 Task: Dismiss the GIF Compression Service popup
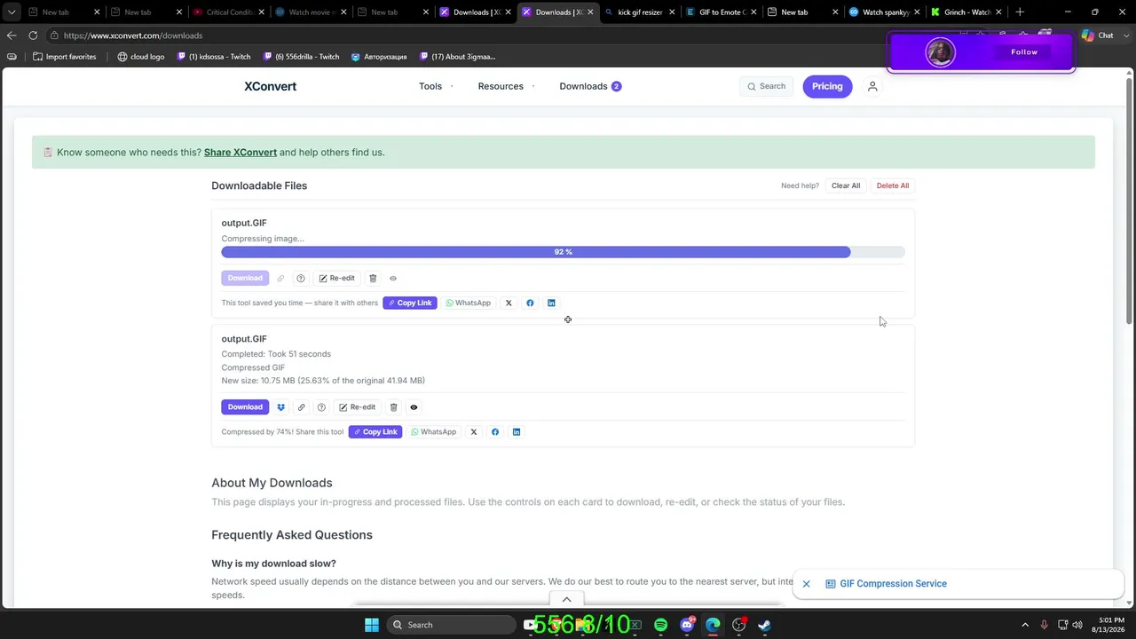click(x=807, y=584)
